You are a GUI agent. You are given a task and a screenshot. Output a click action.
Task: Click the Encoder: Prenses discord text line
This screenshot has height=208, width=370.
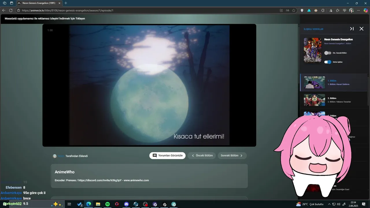102,180
